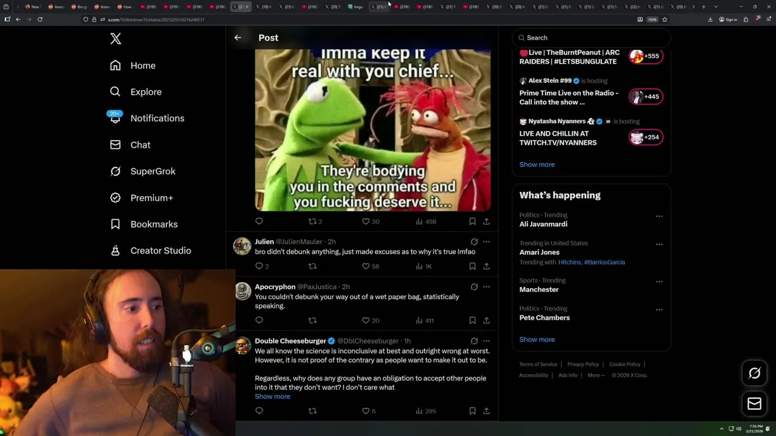The height and width of the screenshot is (436, 776).
Task: Bookmark Julien's comment
Action: 472,266
